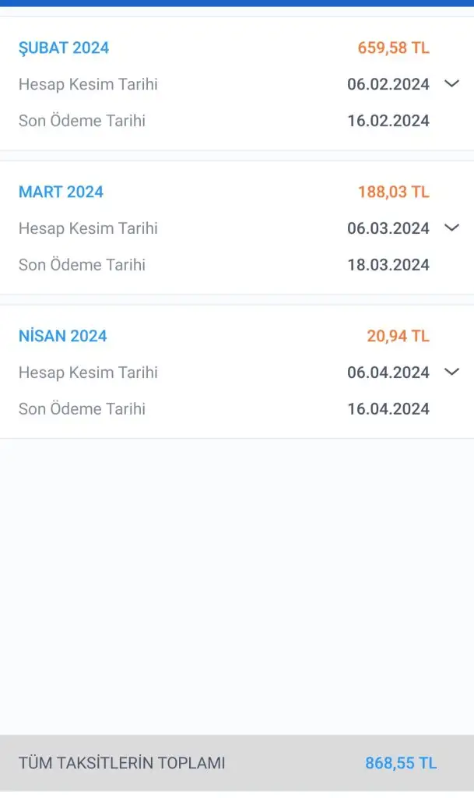The image size is (474, 798).
Task: Click the 16.02.2024 due date
Action: click(x=388, y=121)
